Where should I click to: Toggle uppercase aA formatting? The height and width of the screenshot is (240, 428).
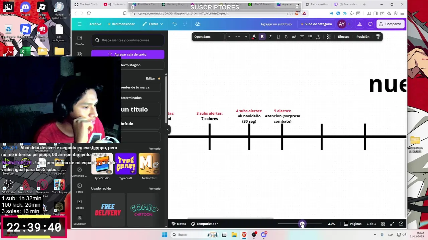(294, 37)
